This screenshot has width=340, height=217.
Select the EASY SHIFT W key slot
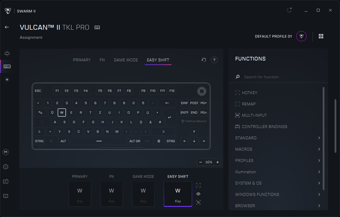178,194
